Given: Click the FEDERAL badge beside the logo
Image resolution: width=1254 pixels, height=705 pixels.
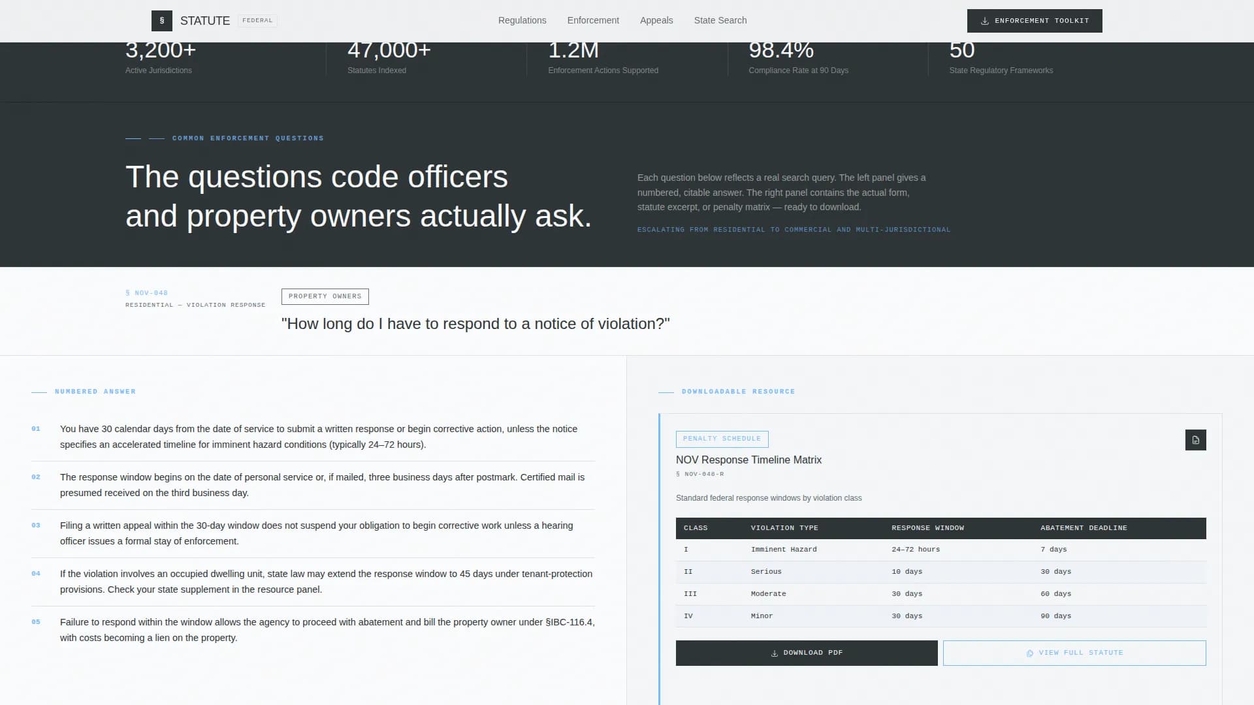Looking at the screenshot, I should tap(257, 21).
